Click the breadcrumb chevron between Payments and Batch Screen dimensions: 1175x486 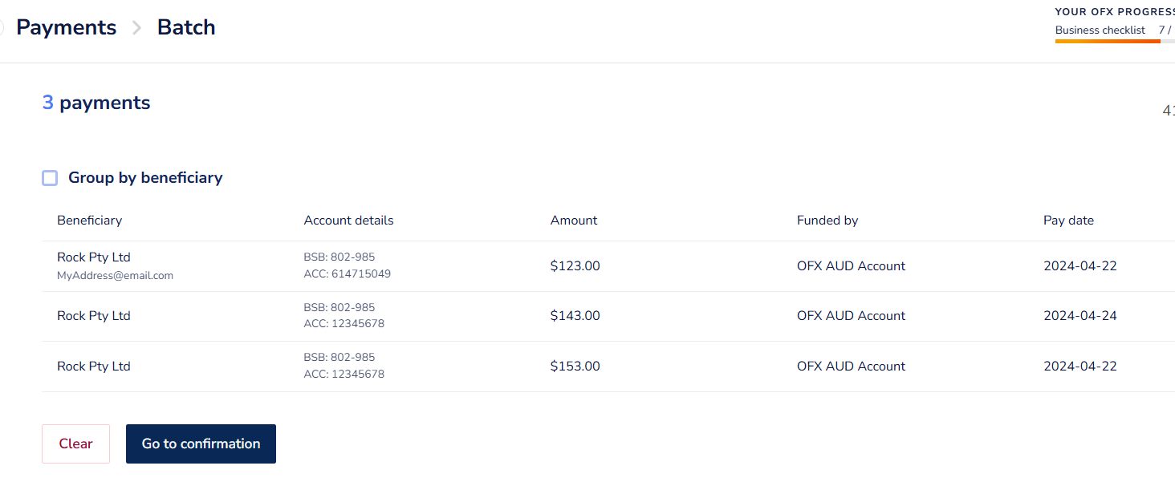pos(136,26)
